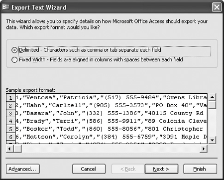Click the horizontal scrollbar's left arrow
Image resolution: width=224 pixels, height=180 pixels.
pyautogui.click(x=10, y=149)
